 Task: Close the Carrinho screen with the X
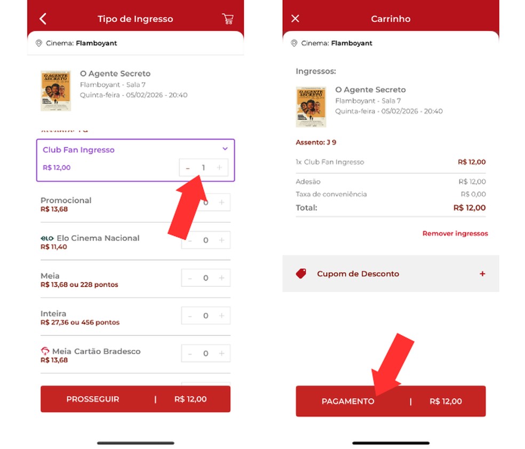[295, 19]
